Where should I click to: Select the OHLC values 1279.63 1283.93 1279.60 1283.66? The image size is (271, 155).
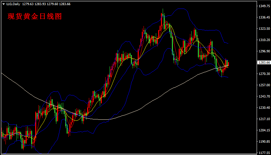46,4
